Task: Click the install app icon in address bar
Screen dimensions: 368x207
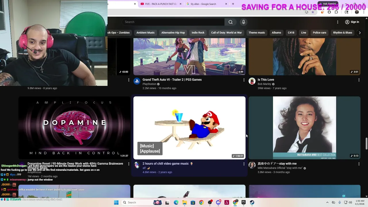Action: 306,12
